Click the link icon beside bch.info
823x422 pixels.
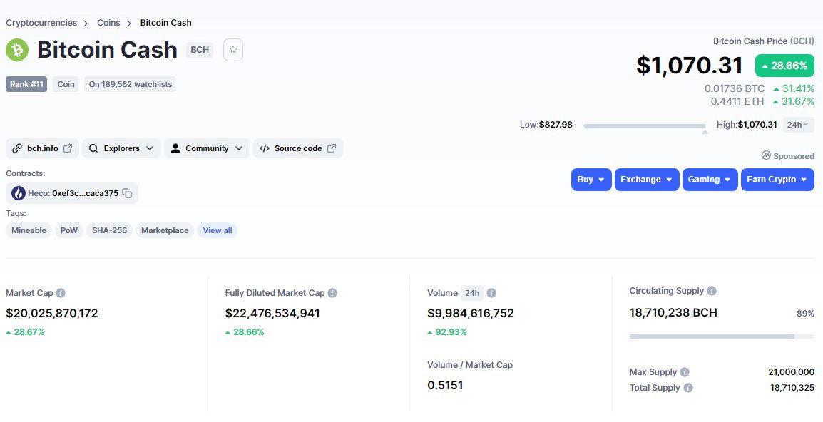pos(17,148)
